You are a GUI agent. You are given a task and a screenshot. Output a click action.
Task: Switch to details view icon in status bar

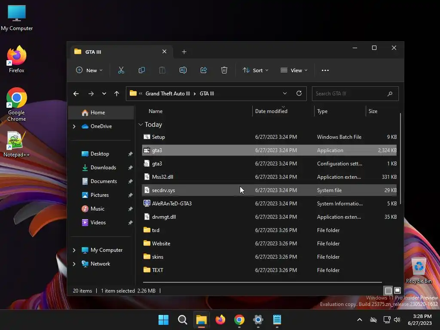click(388, 290)
